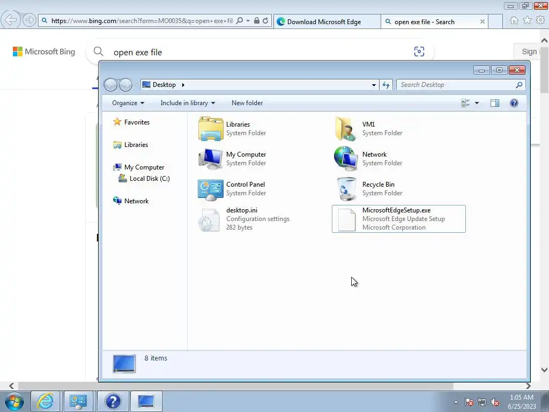This screenshot has height=412, width=549.
Task: Select the MicrosoftEdgeSetup.exe file icon
Action: 347,219
